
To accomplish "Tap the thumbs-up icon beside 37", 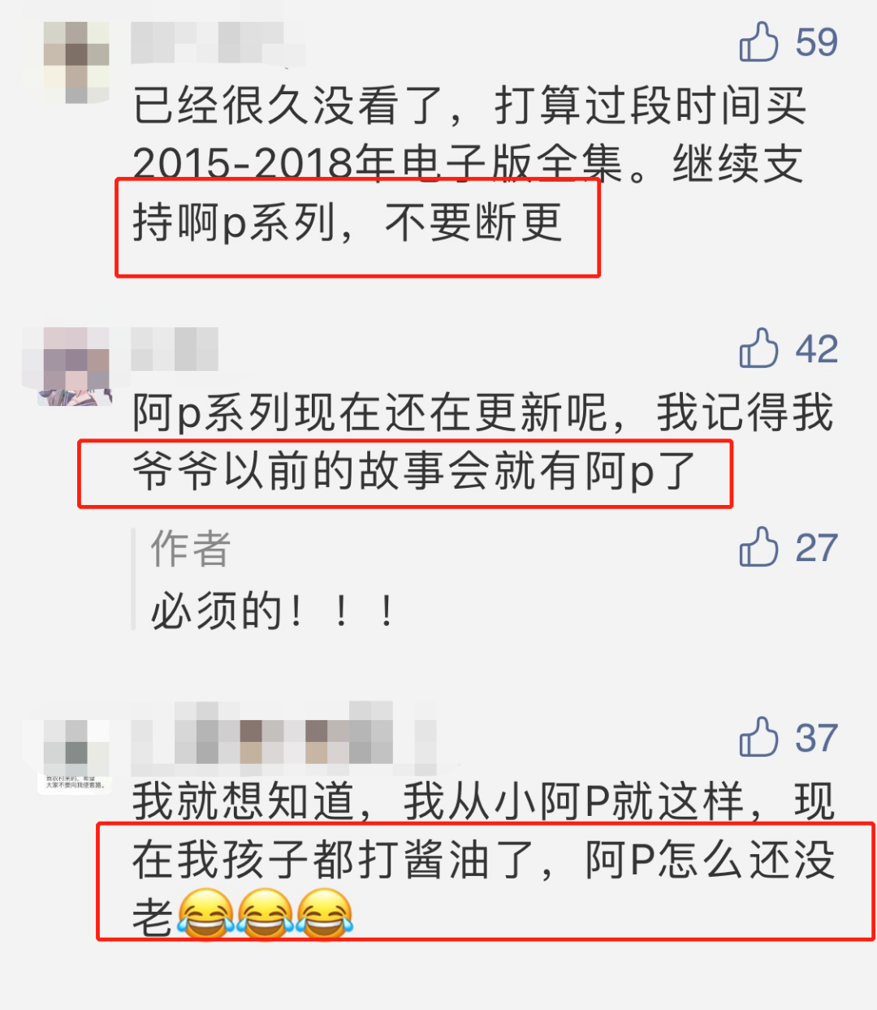I will [x=758, y=737].
